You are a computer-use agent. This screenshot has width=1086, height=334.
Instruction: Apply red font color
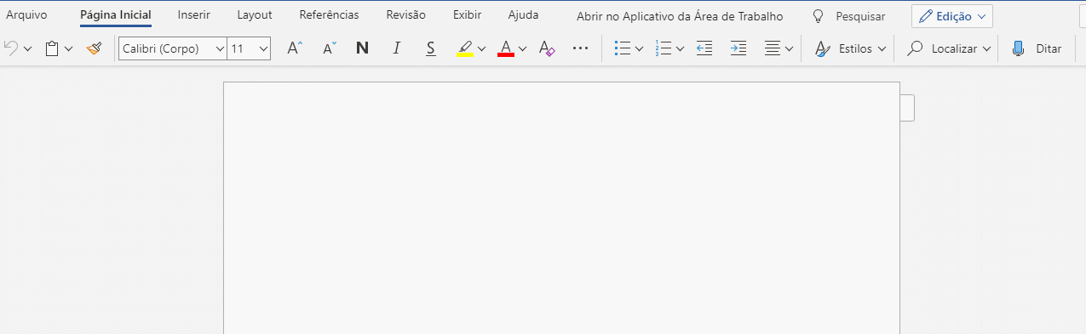506,48
